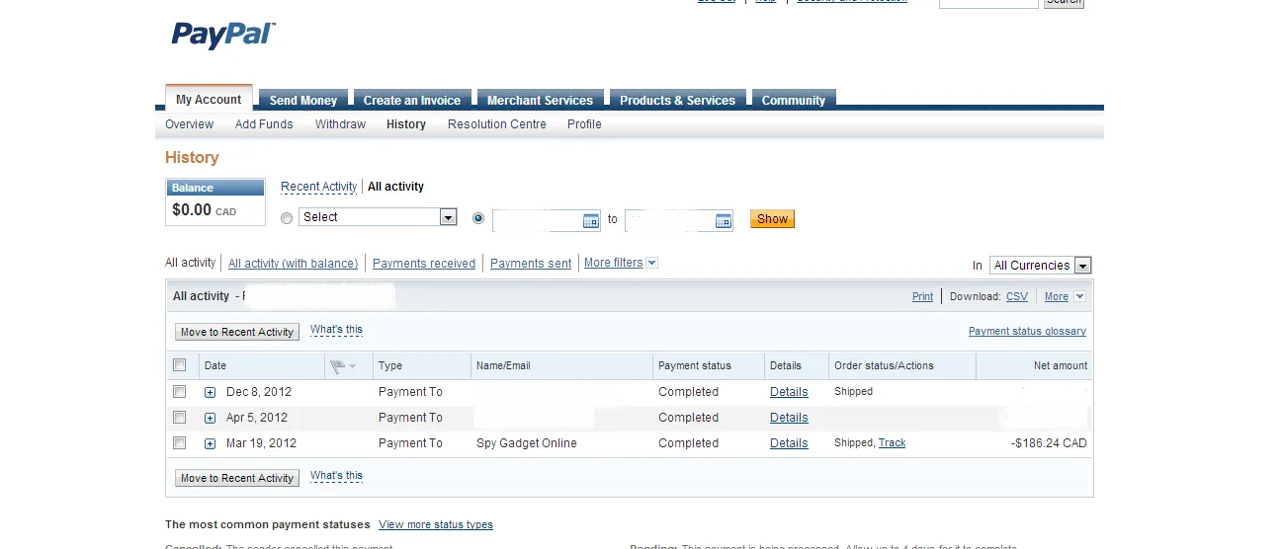Expand the Dec 8, 2012 transaction plus icon
1284x549 pixels.
pyautogui.click(x=210, y=392)
